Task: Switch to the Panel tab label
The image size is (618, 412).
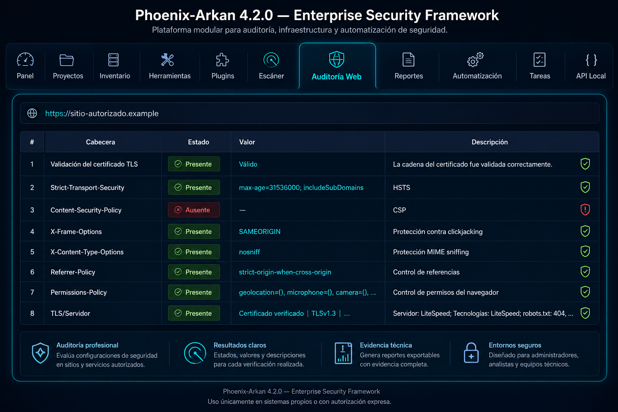Action: [x=25, y=76]
